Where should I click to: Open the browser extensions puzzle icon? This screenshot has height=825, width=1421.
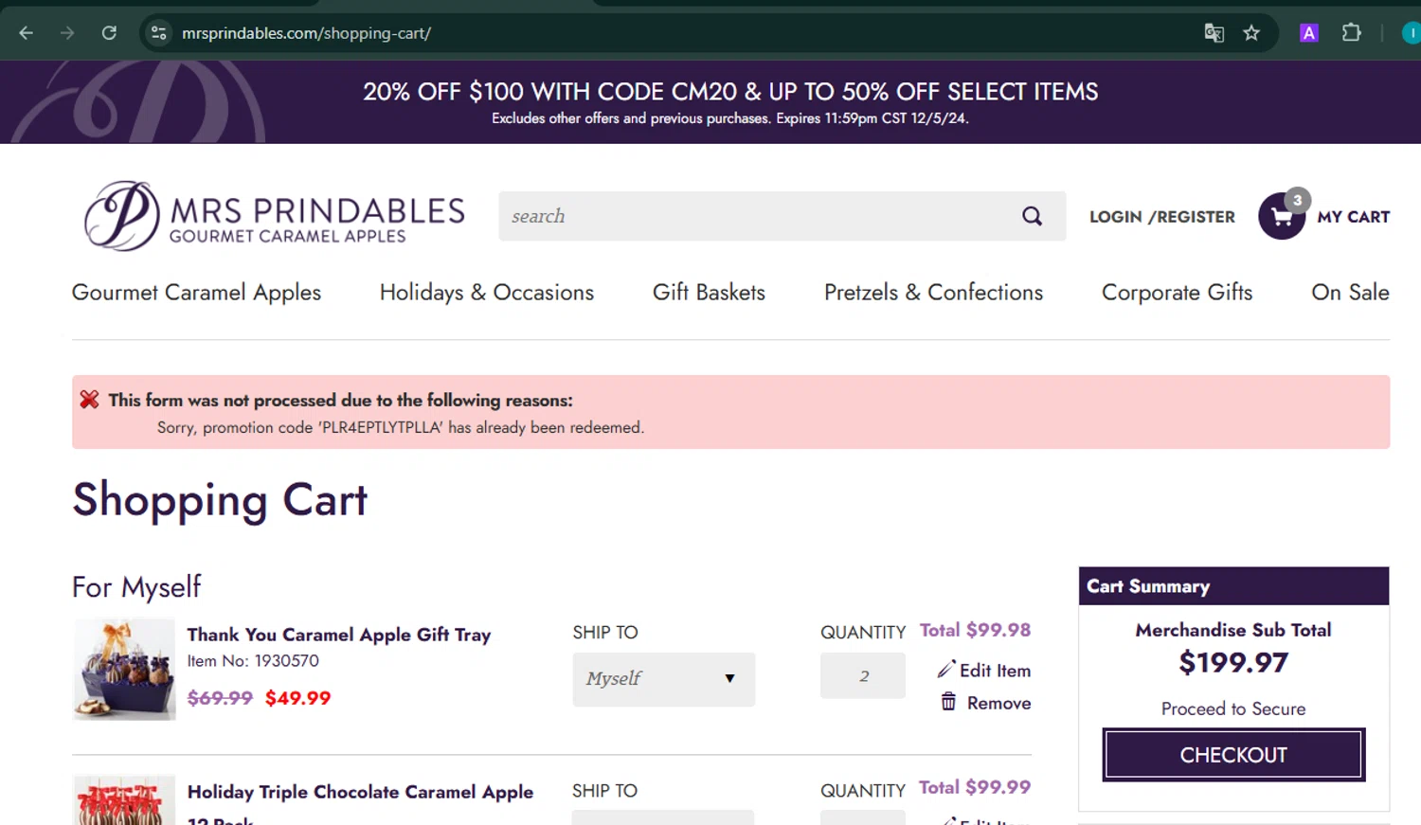coord(1351,33)
